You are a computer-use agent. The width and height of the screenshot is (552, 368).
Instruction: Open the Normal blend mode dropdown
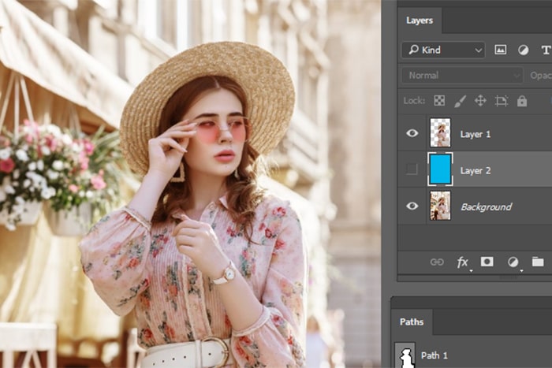pos(461,76)
